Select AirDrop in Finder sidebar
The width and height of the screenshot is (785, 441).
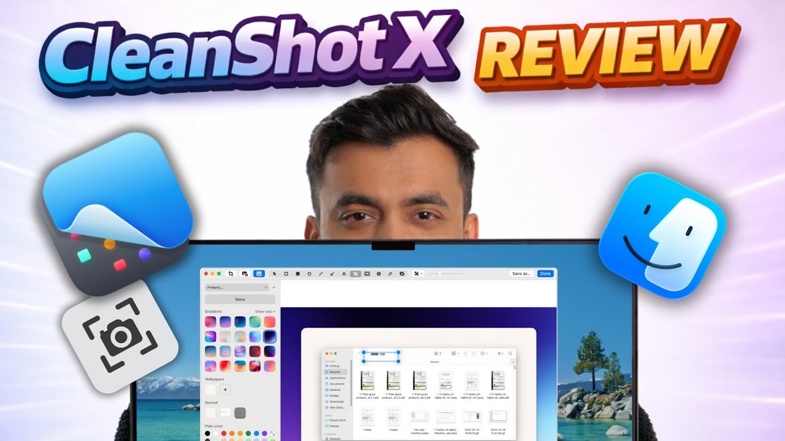point(332,366)
